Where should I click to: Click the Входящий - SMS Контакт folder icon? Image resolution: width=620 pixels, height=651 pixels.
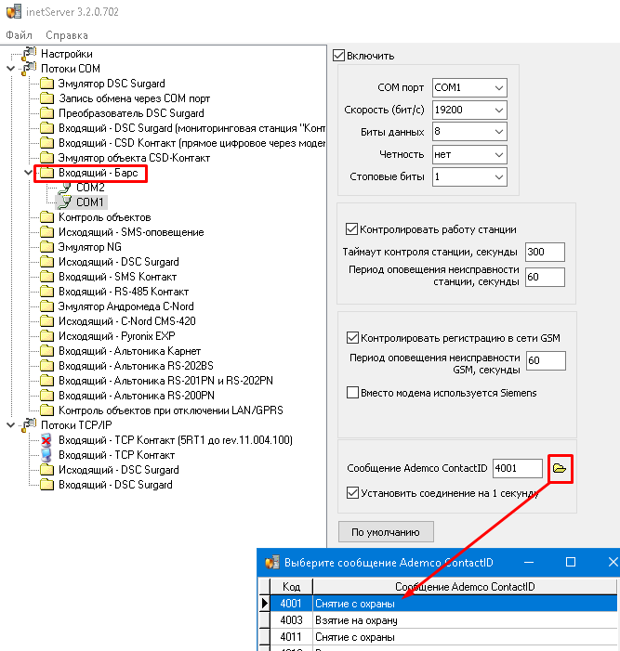47,277
